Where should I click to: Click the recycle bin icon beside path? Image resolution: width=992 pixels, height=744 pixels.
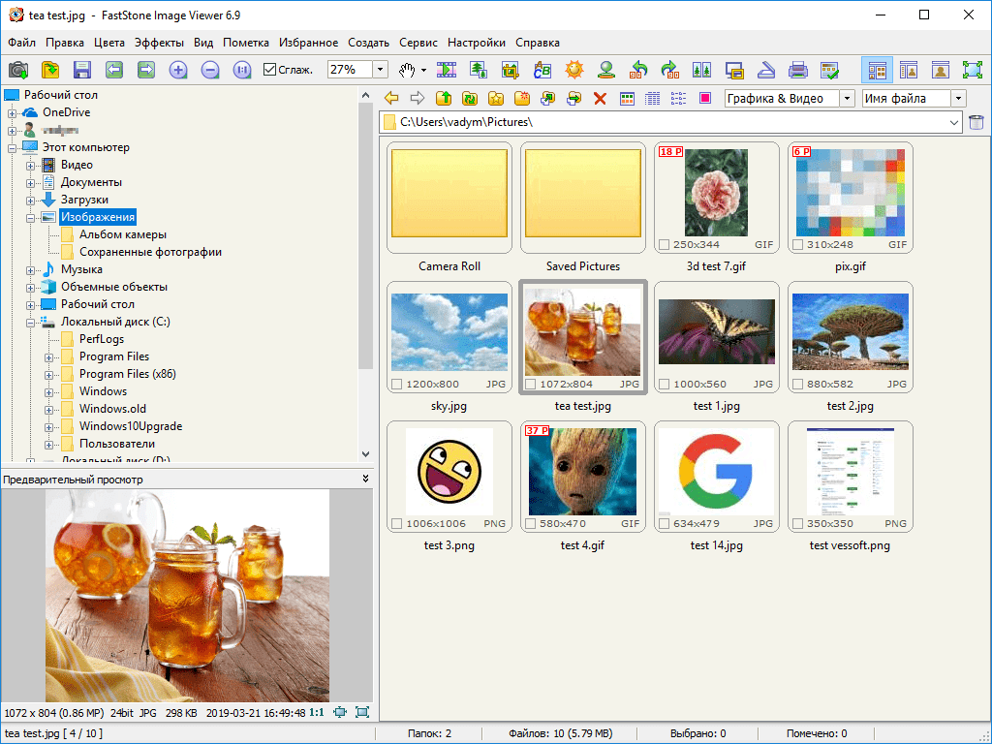(x=976, y=122)
